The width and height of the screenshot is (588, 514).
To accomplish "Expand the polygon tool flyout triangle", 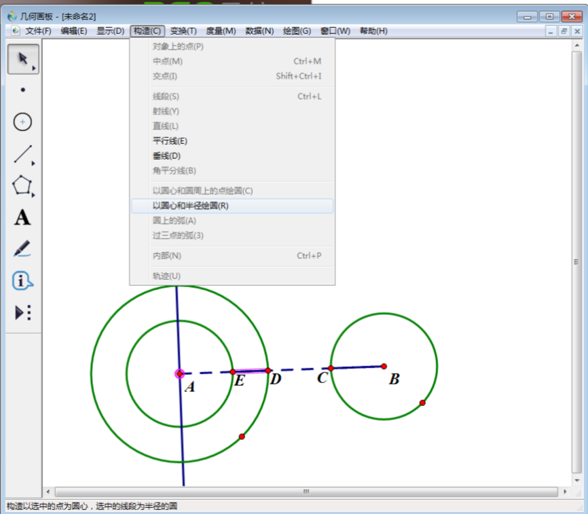I will tap(33, 195).
